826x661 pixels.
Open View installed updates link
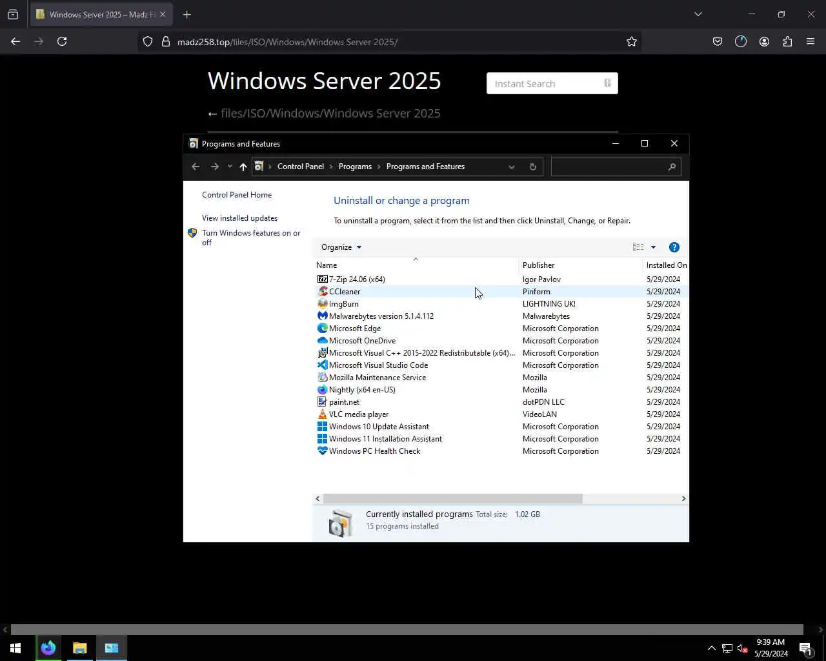tap(239, 218)
